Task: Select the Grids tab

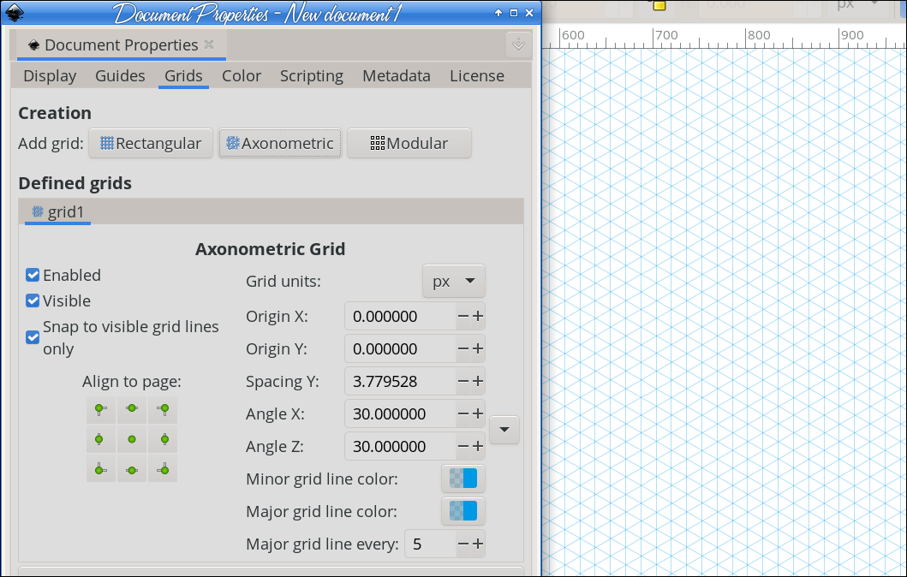Action: [x=183, y=75]
